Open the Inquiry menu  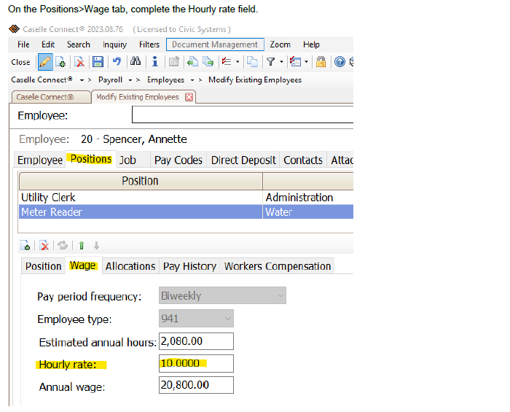pos(114,44)
